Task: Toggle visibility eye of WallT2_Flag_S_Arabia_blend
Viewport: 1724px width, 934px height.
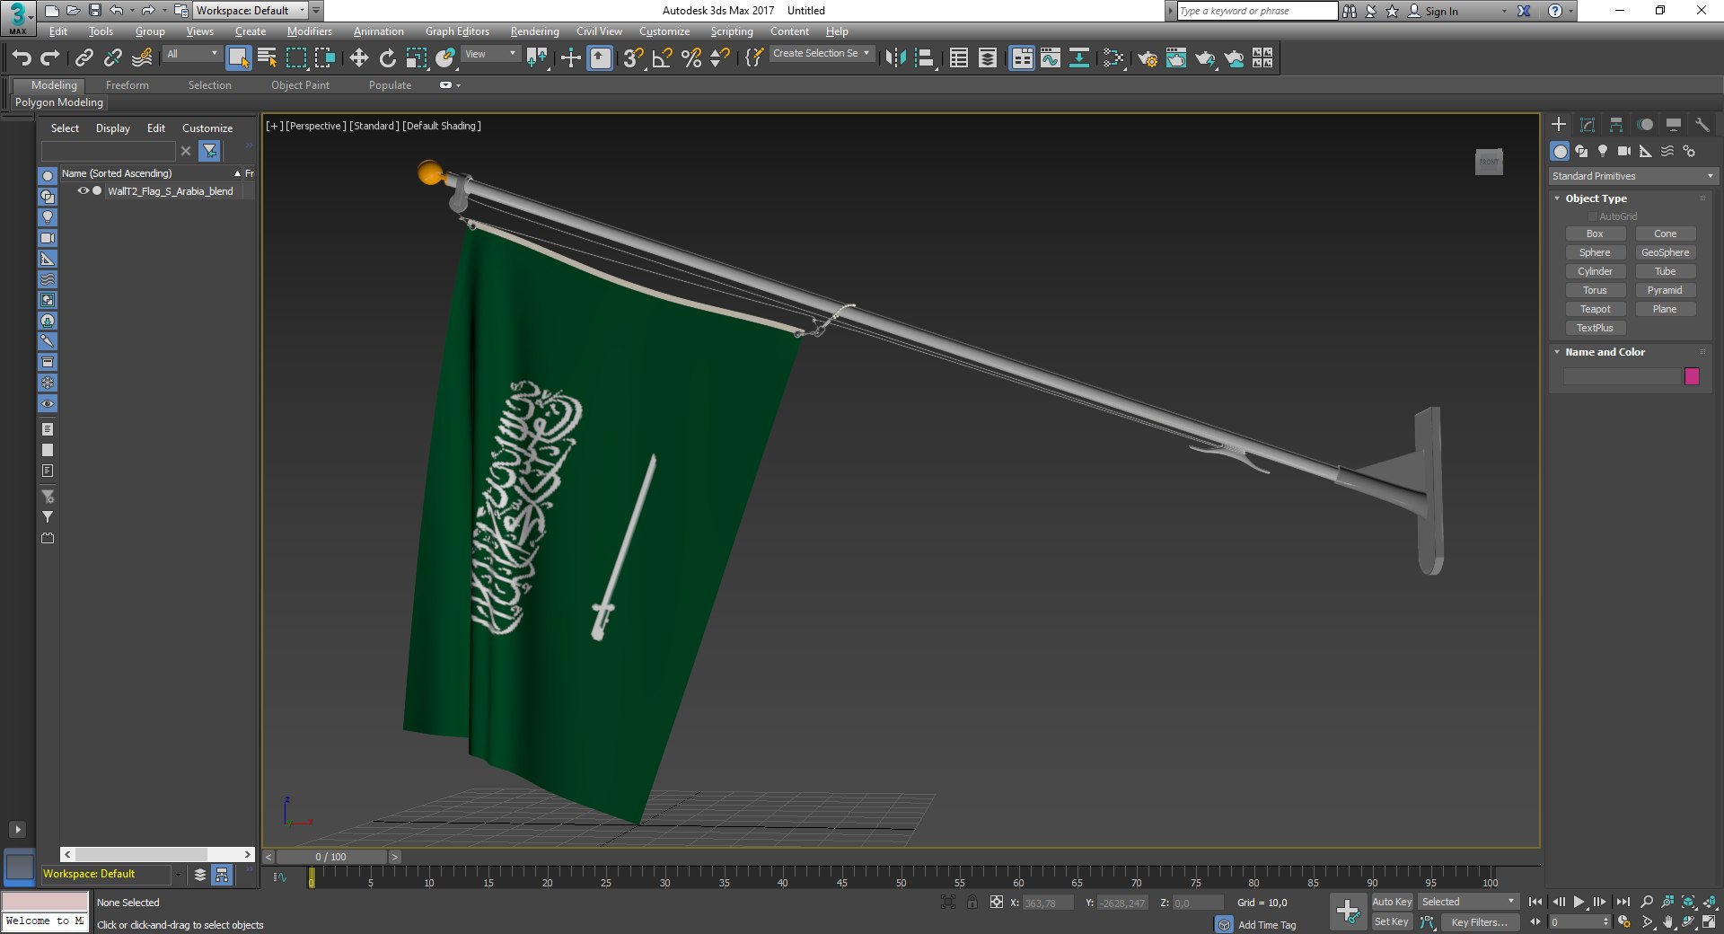Action: (83, 191)
